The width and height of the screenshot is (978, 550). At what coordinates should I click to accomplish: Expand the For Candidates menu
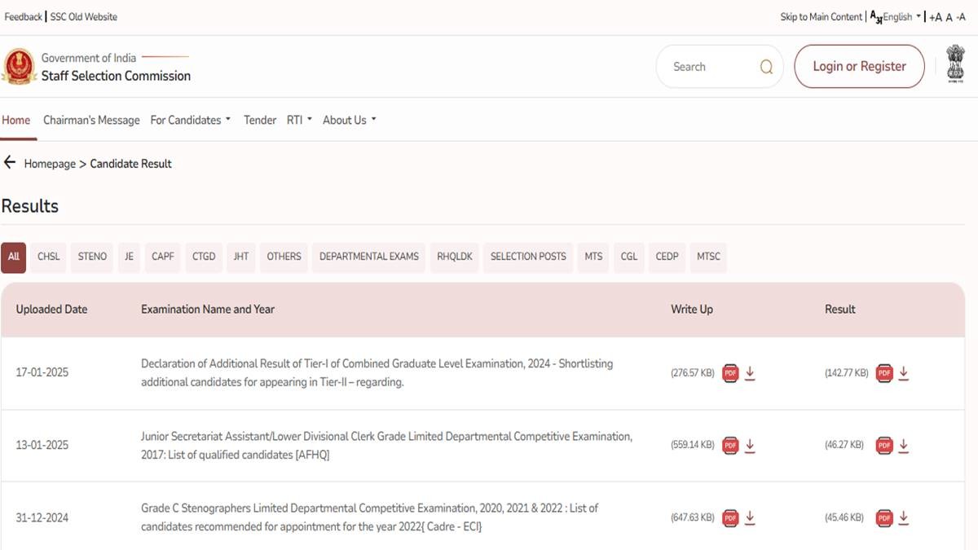coord(190,120)
